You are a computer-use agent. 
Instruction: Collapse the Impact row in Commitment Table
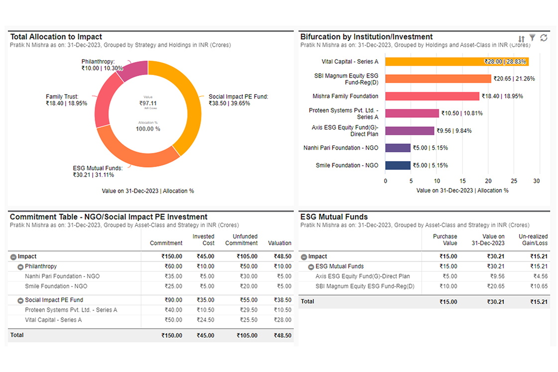click(x=13, y=257)
